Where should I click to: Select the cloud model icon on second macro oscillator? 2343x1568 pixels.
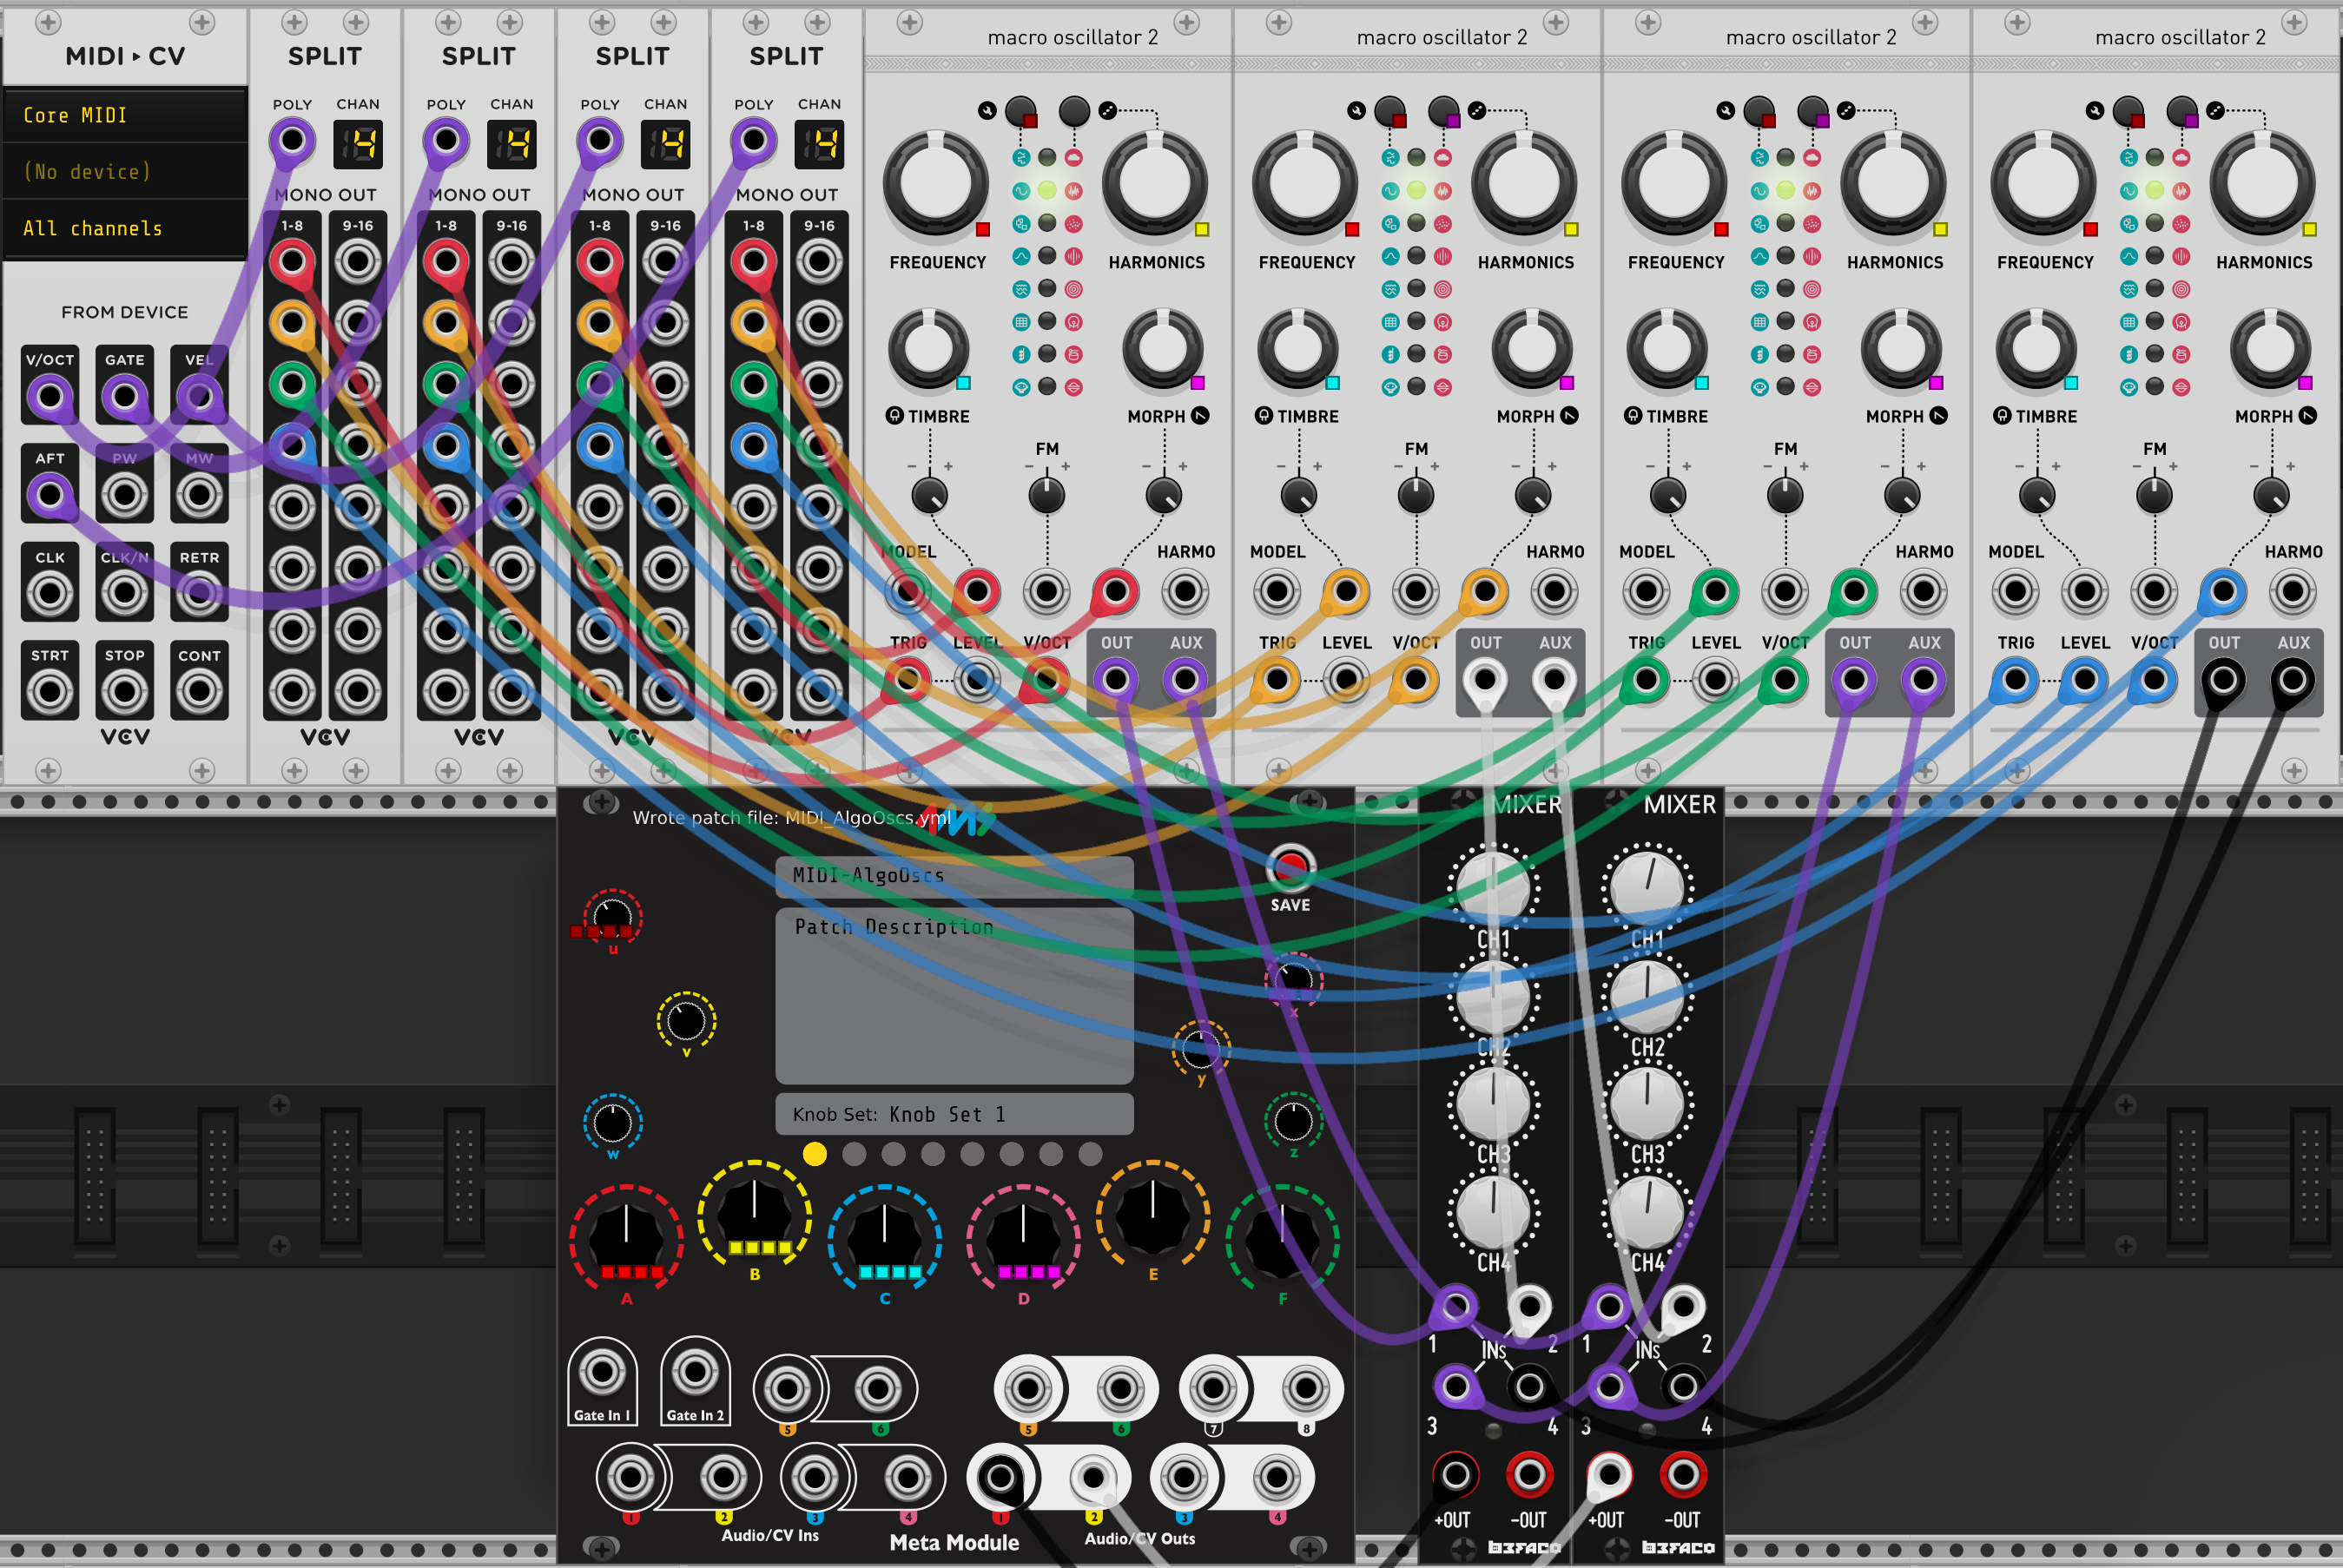(x=1443, y=158)
